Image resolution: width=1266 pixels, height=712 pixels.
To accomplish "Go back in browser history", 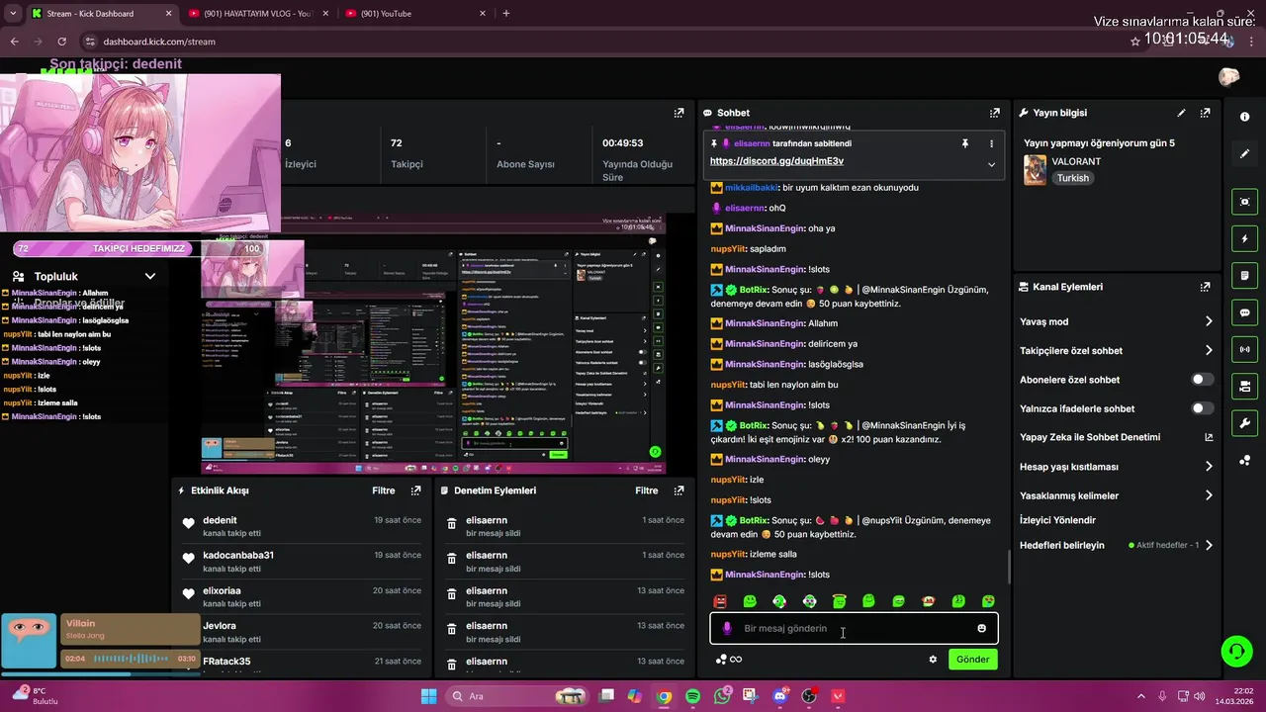I will click(x=15, y=42).
